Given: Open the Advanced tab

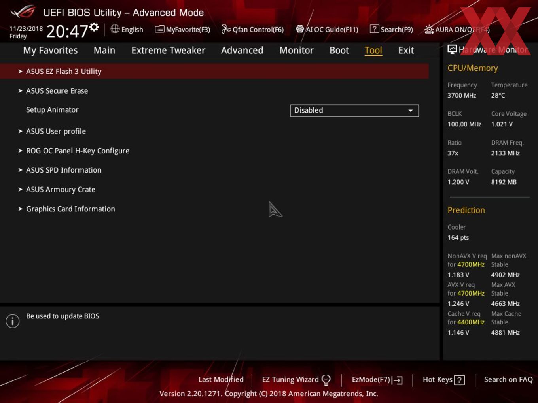Looking at the screenshot, I should click(x=242, y=50).
